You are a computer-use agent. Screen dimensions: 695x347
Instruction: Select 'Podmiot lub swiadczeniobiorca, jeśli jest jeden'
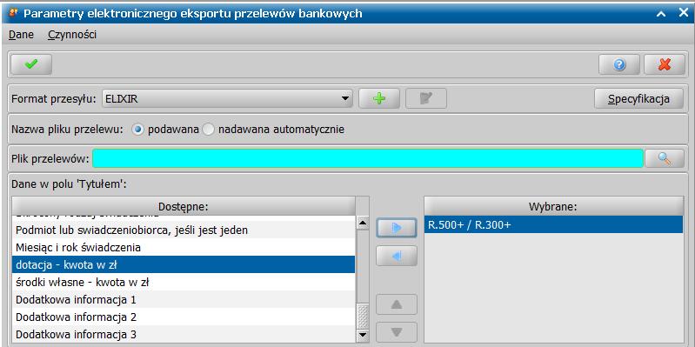(x=184, y=230)
